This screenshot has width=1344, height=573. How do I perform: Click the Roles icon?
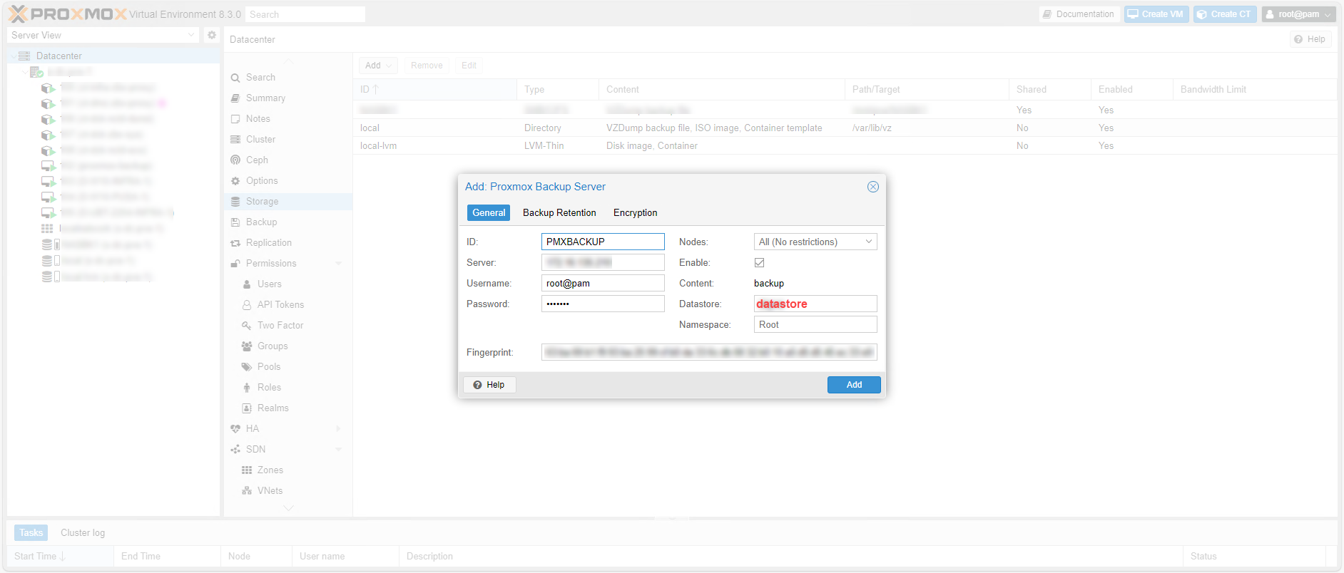tap(247, 388)
